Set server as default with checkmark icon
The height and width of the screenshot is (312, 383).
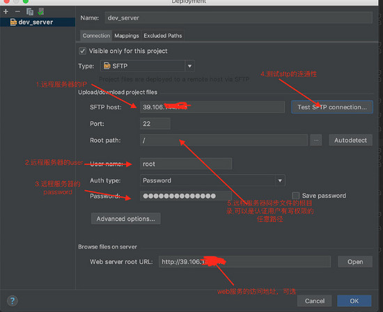click(x=41, y=11)
